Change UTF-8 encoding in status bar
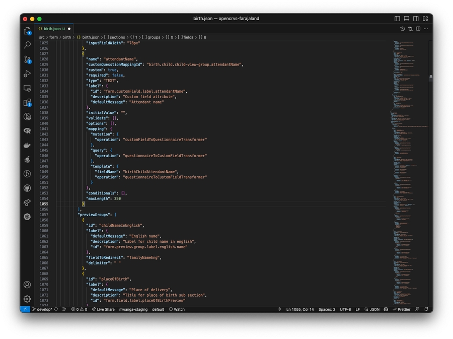This screenshot has height=339, width=453. [345, 309]
